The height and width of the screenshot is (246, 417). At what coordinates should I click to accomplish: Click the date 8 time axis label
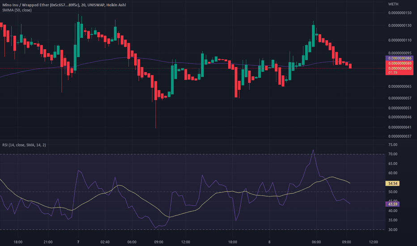[x=269, y=242]
